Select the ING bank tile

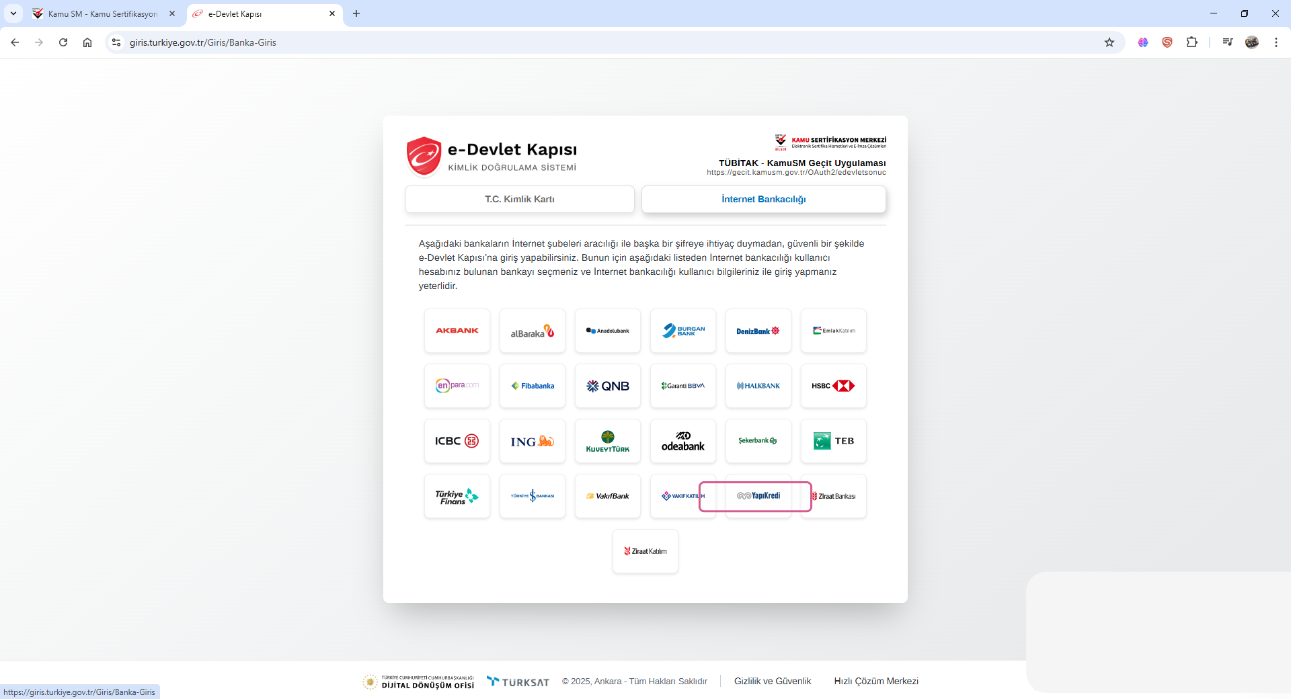tap(532, 441)
